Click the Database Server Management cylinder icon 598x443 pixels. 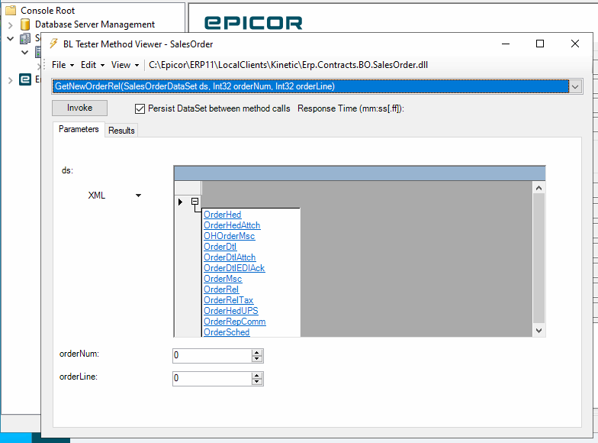(25, 24)
